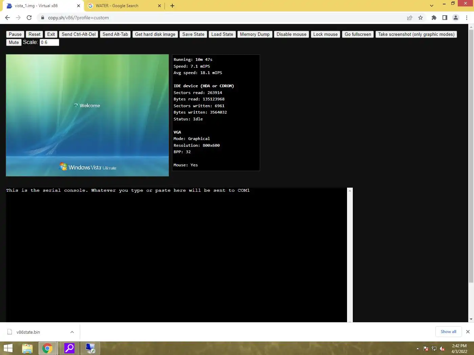Mute the emulator audio
The height and width of the screenshot is (355, 474).
(x=14, y=42)
